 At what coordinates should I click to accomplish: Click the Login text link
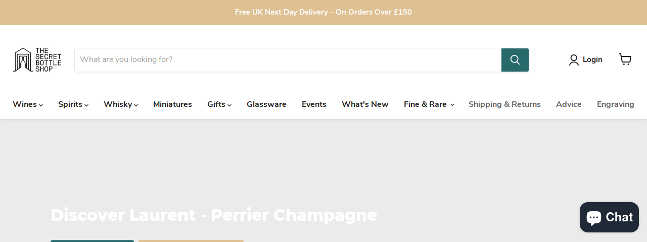point(592,59)
